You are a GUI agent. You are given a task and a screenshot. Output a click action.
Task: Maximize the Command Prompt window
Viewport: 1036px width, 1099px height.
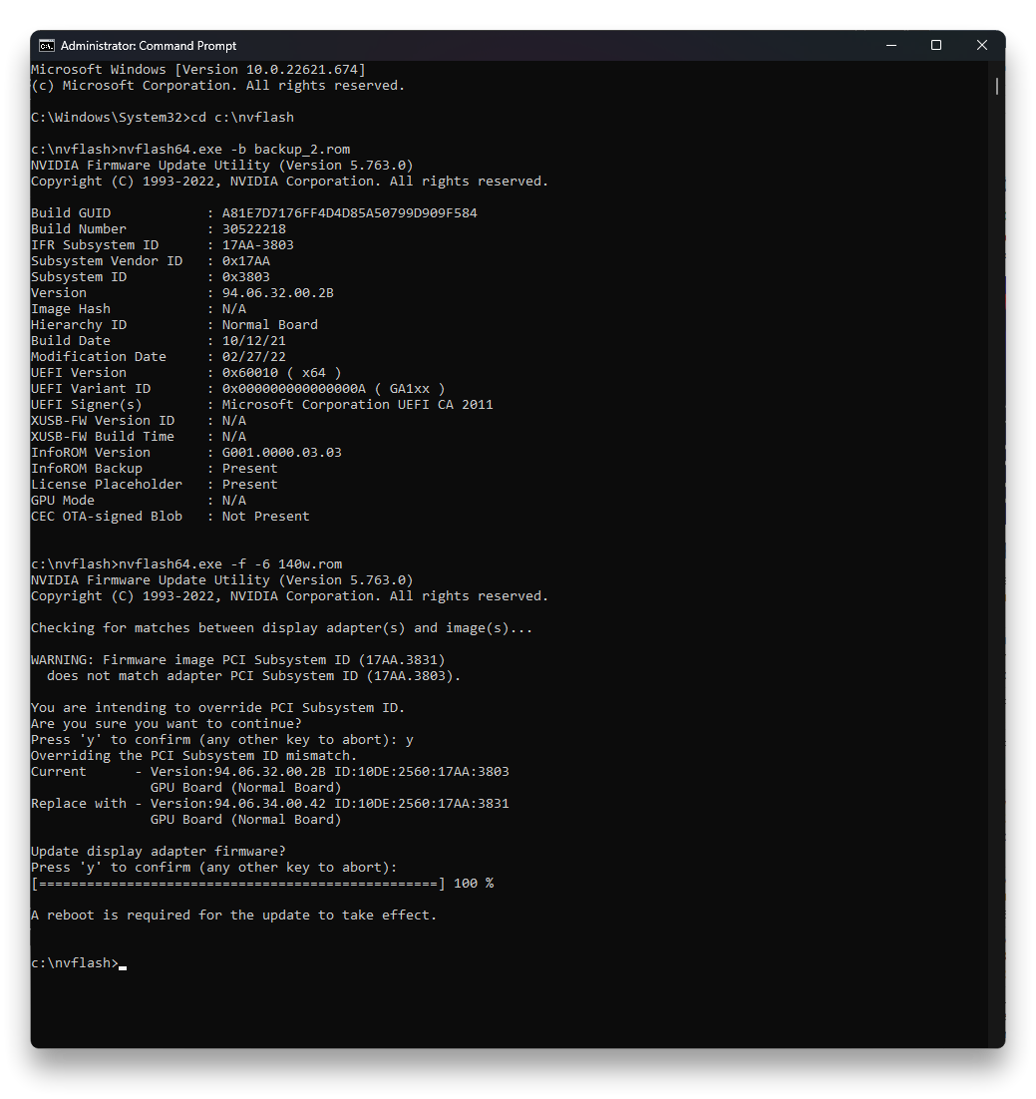pyautogui.click(x=936, y=46)
